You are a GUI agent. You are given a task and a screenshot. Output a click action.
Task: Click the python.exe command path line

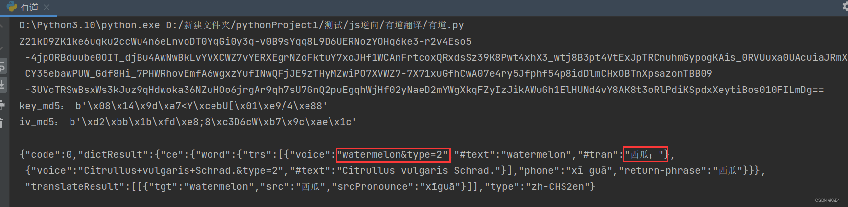pyautogui.click(x=242, y=25)
